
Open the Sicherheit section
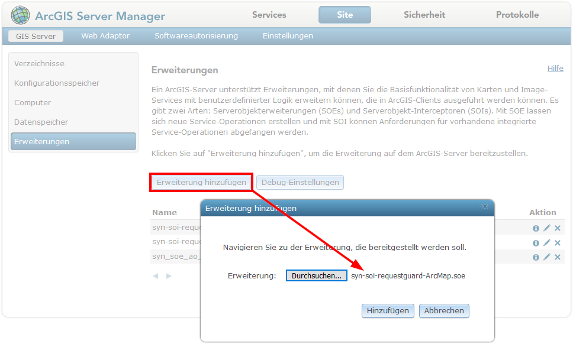(424, 15)
